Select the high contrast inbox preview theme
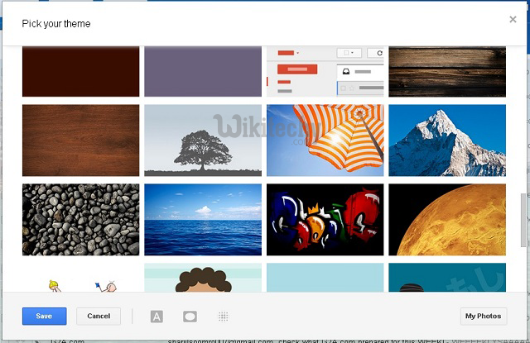 (x=325, y=72)
